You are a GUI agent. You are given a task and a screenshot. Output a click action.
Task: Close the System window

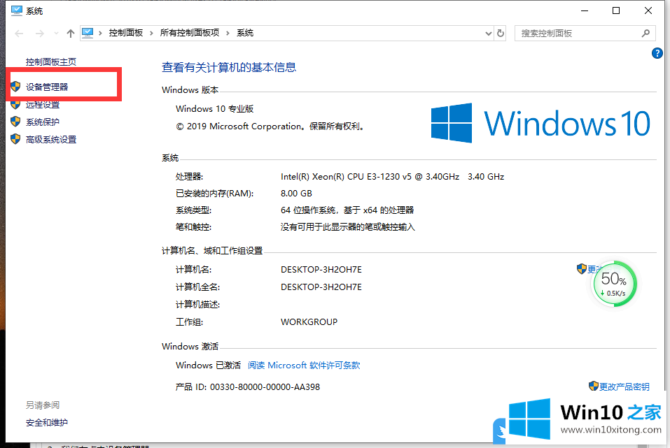(648, 10)
